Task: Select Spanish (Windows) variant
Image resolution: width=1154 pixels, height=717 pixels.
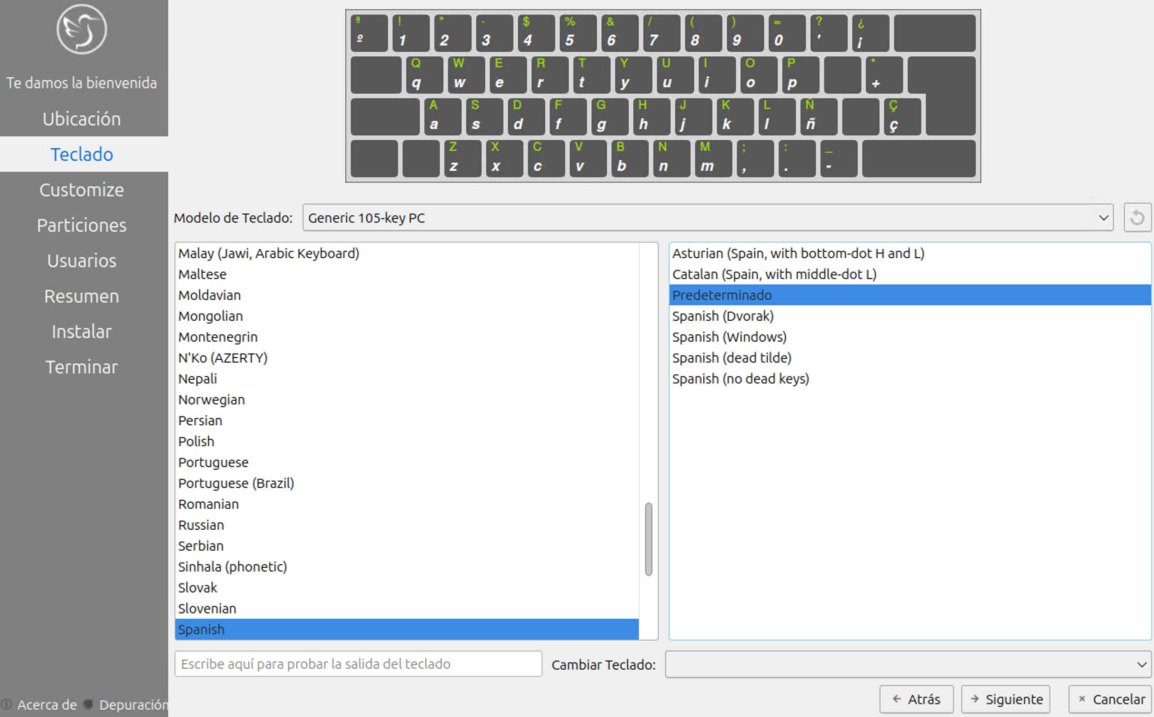Action: [910, 337]
